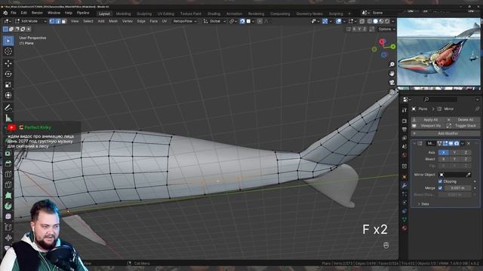This screenshot has width=483, height=271.
Task: Toggle Mirror Axis Y
Action: tap(454, 152)
